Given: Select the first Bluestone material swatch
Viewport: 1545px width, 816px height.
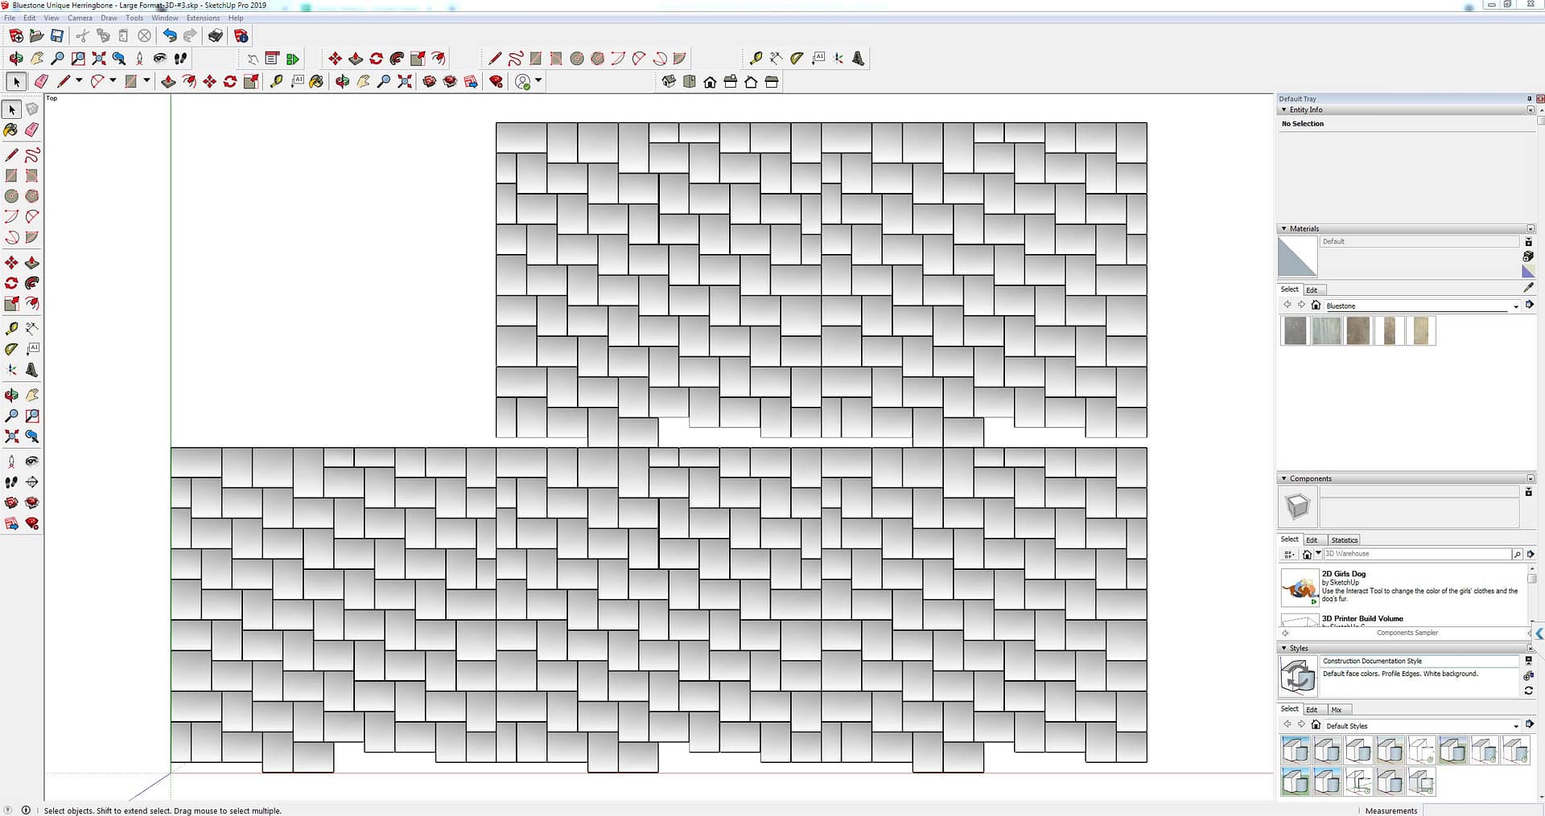Looking at the screenshot, I should (1296, 330).
